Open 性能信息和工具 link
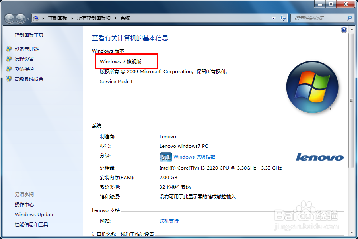The image size is (358, 239). pos(31,224)
